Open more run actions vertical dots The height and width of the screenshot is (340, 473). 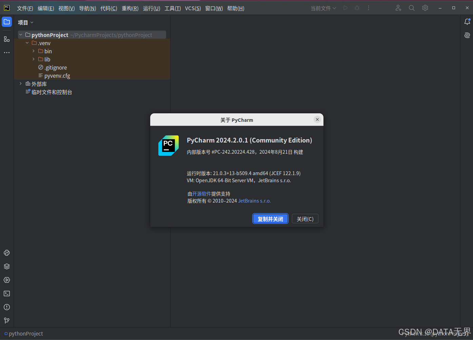pos(369,8)
